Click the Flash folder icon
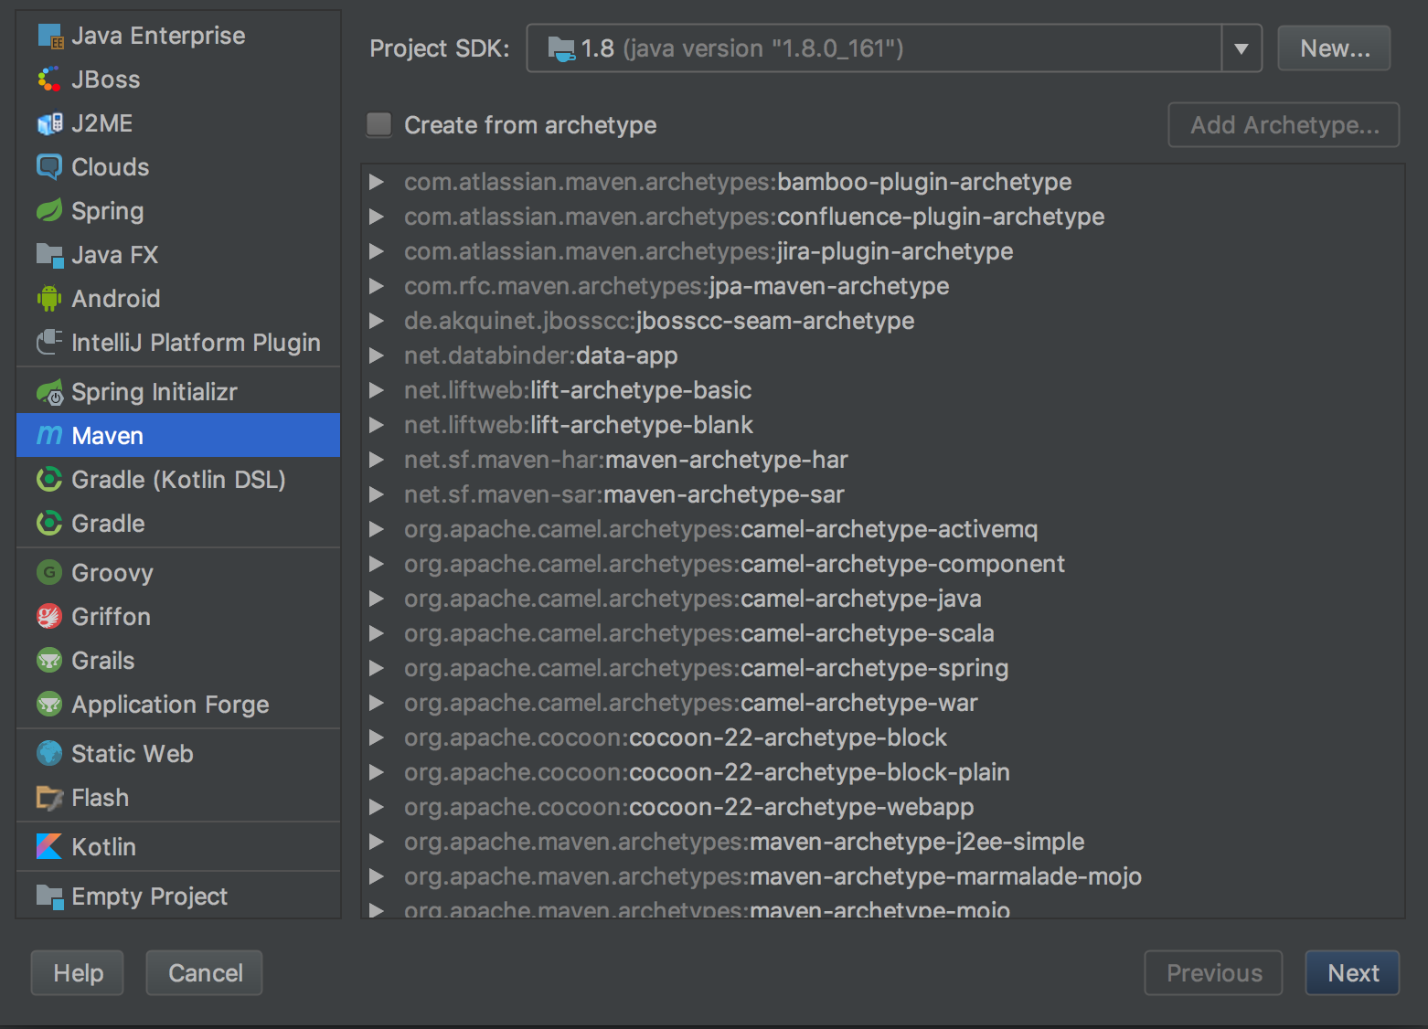 point(49,798)
